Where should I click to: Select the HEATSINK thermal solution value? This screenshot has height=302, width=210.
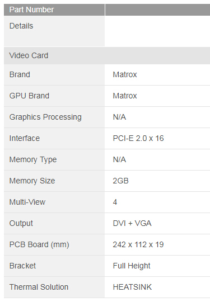[132, 287]
